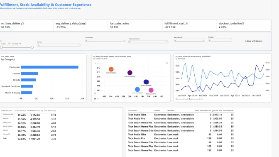This screenshot has height=157, width=279.
Task: Expand the matrix row showing 95.16%
Action: (x=2, y=118)
